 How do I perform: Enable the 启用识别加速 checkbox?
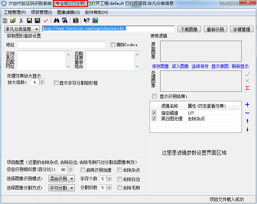[x=83, y=170]
